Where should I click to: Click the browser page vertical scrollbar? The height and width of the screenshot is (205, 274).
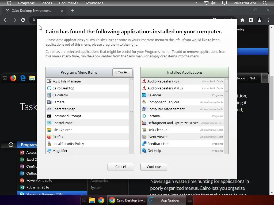pyautogui.click(x=272, y=98)
